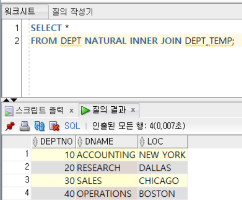Refresh the query results

[39, 126]
